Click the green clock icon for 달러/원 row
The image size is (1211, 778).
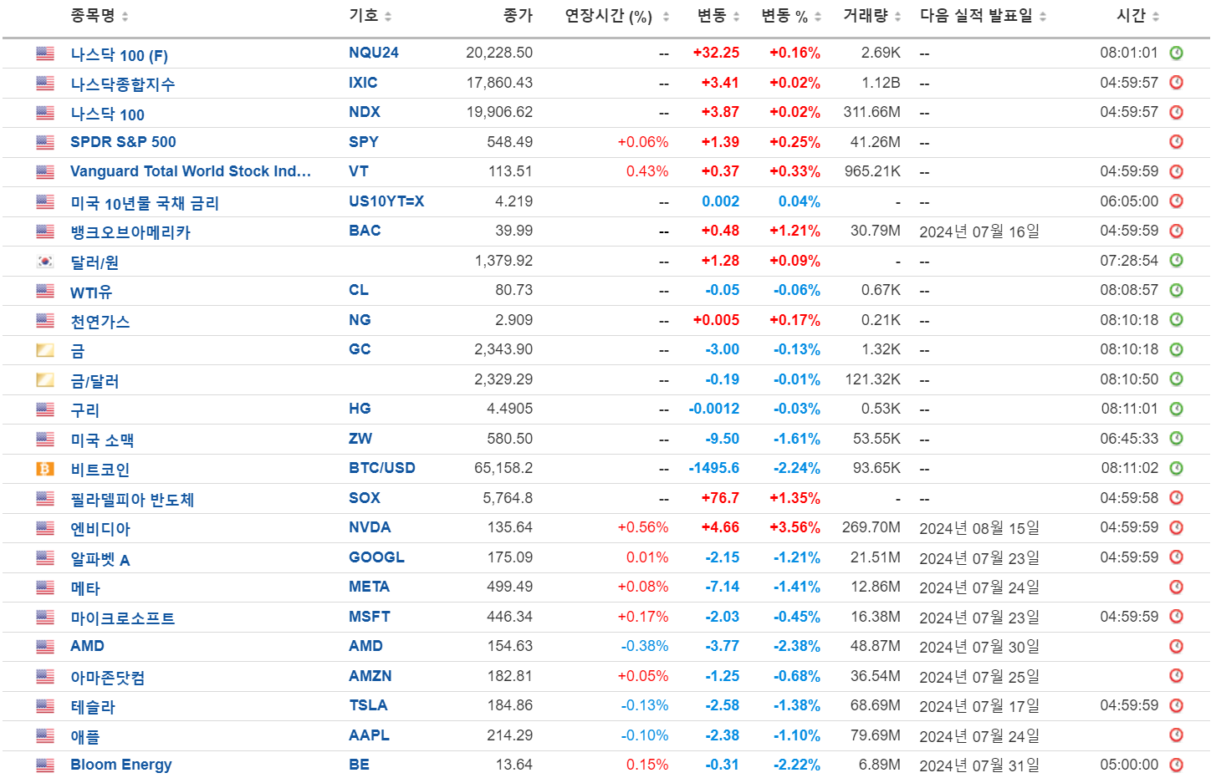pyautogui.click(x=1176, y=261)
